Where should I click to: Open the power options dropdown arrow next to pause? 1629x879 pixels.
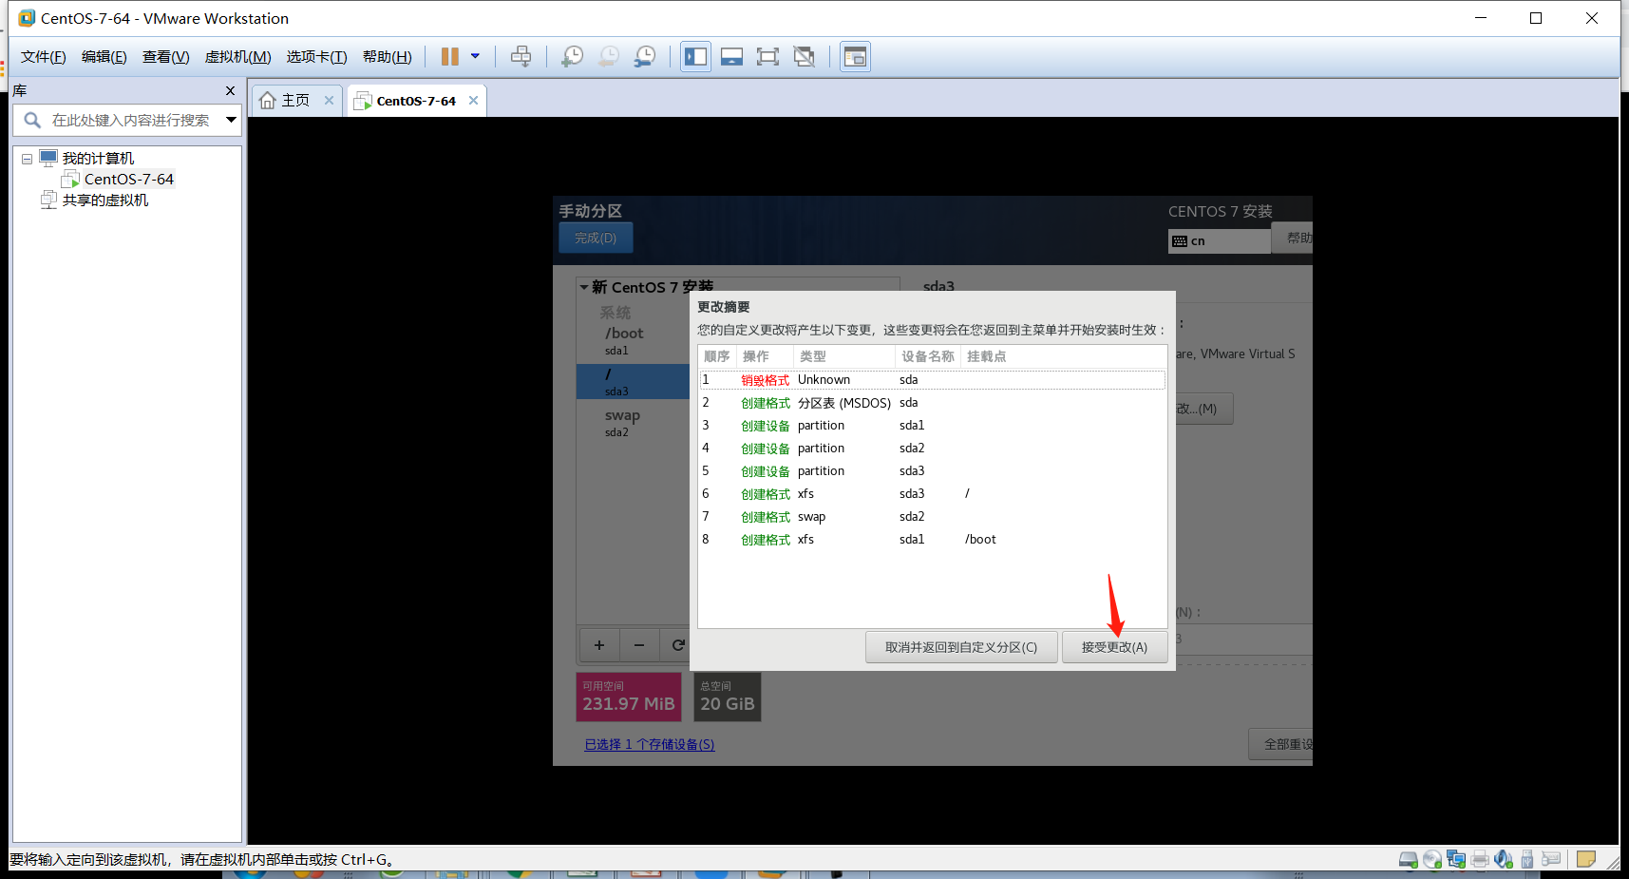pyautogui.click(x=475, y=56)
